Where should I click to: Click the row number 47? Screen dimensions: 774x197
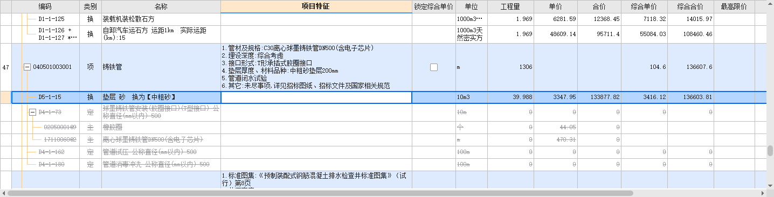[6, 67]
